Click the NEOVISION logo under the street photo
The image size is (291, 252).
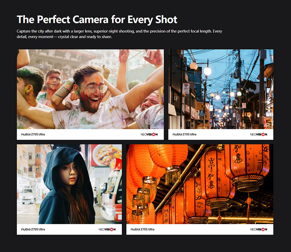click(x=259, y=134)
